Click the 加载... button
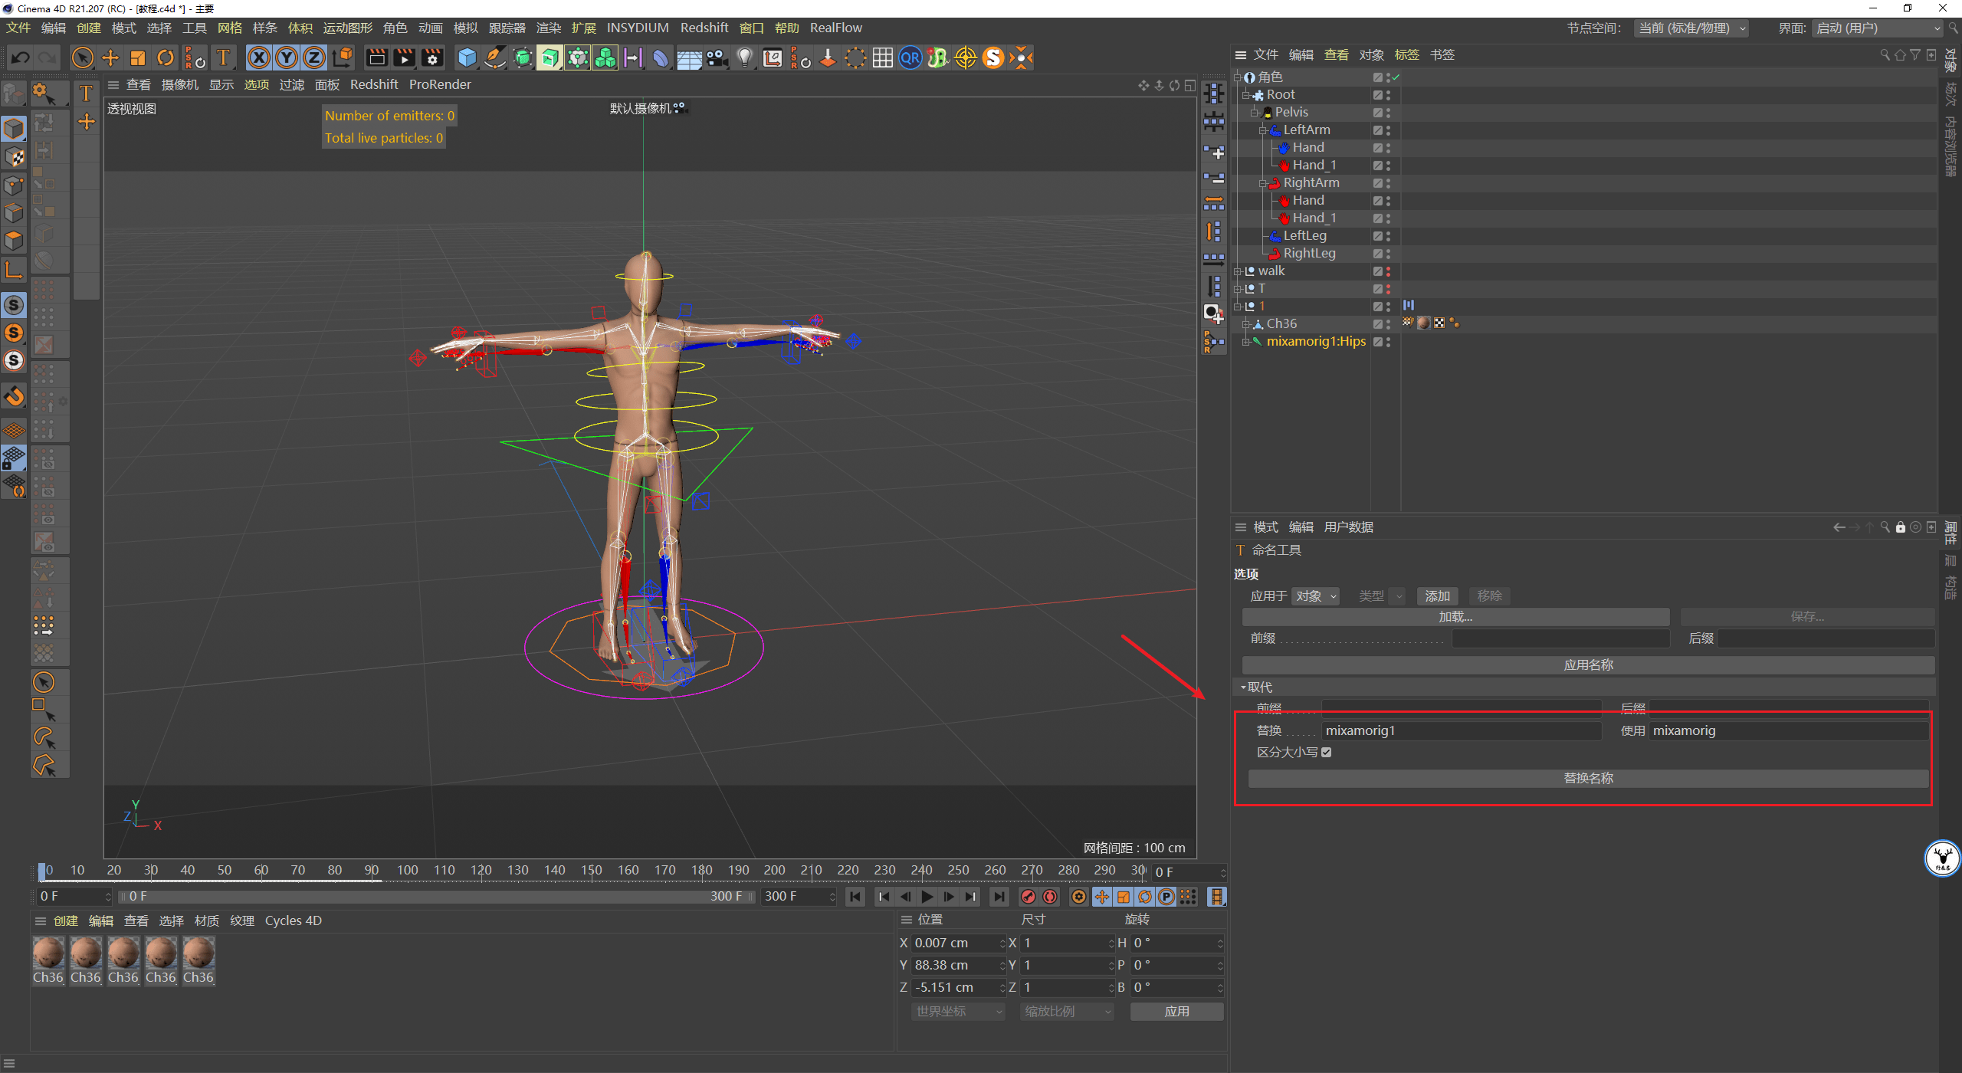 pos(1455,617)
